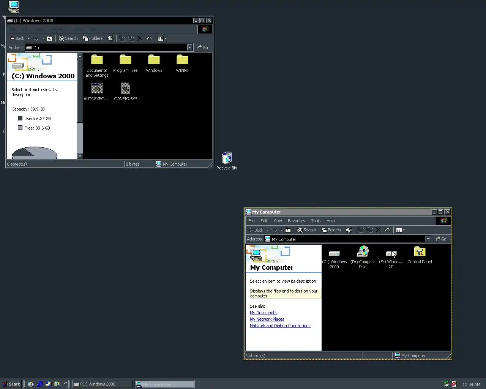
Task: Click the 12:34 AM taskbar clock
Action: tap(471, 384)
